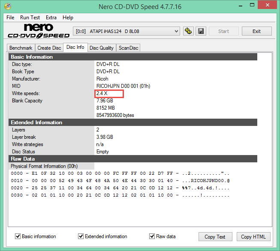Viewport: 280px width, 251px height.
Task: Maximize the Nero window
Action: pos(252,5)
